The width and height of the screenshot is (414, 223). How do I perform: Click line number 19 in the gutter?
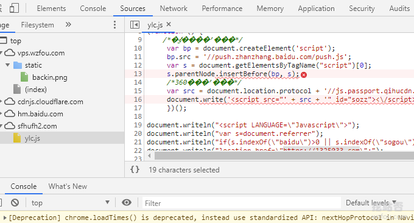point(138,125)
